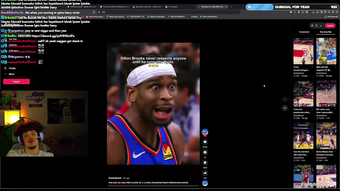Image resolution: width=340 pixels, height=191 pixels.
Task: Expand the All Bookmarks folder
Action: point(331,17)
